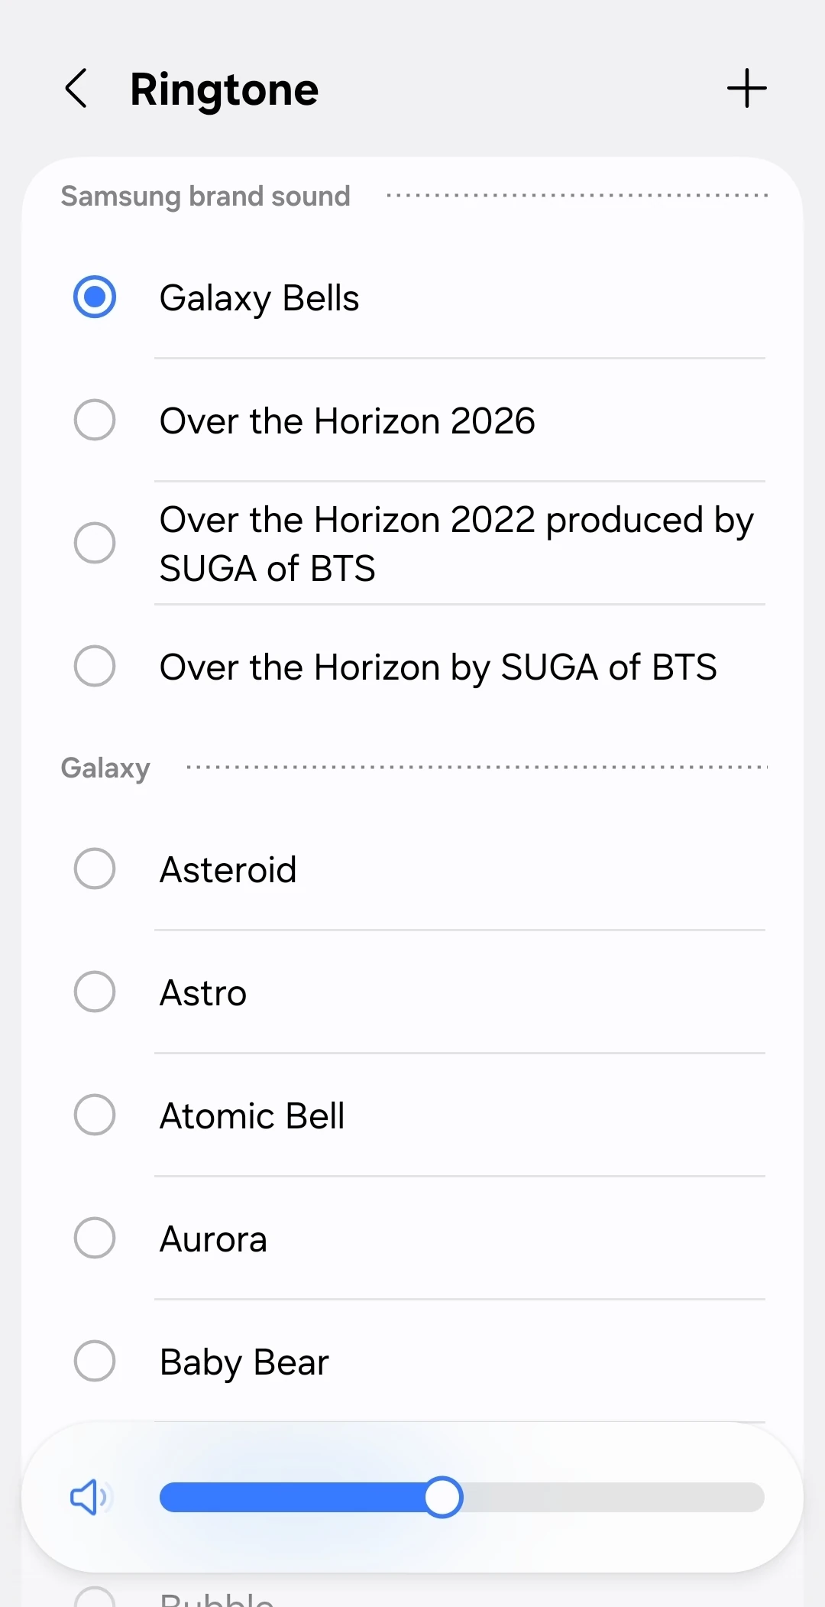Viewport: 825px width, 1607px height.
Task: Choose the Astro radio button
Action: tap(95, 992)
